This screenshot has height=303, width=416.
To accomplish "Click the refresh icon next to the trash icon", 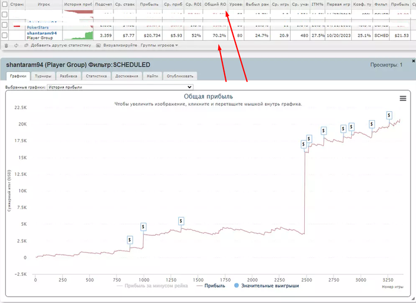I will [x=16, y=46].
